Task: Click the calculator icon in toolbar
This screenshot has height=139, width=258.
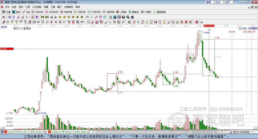Action: [115, 17]
